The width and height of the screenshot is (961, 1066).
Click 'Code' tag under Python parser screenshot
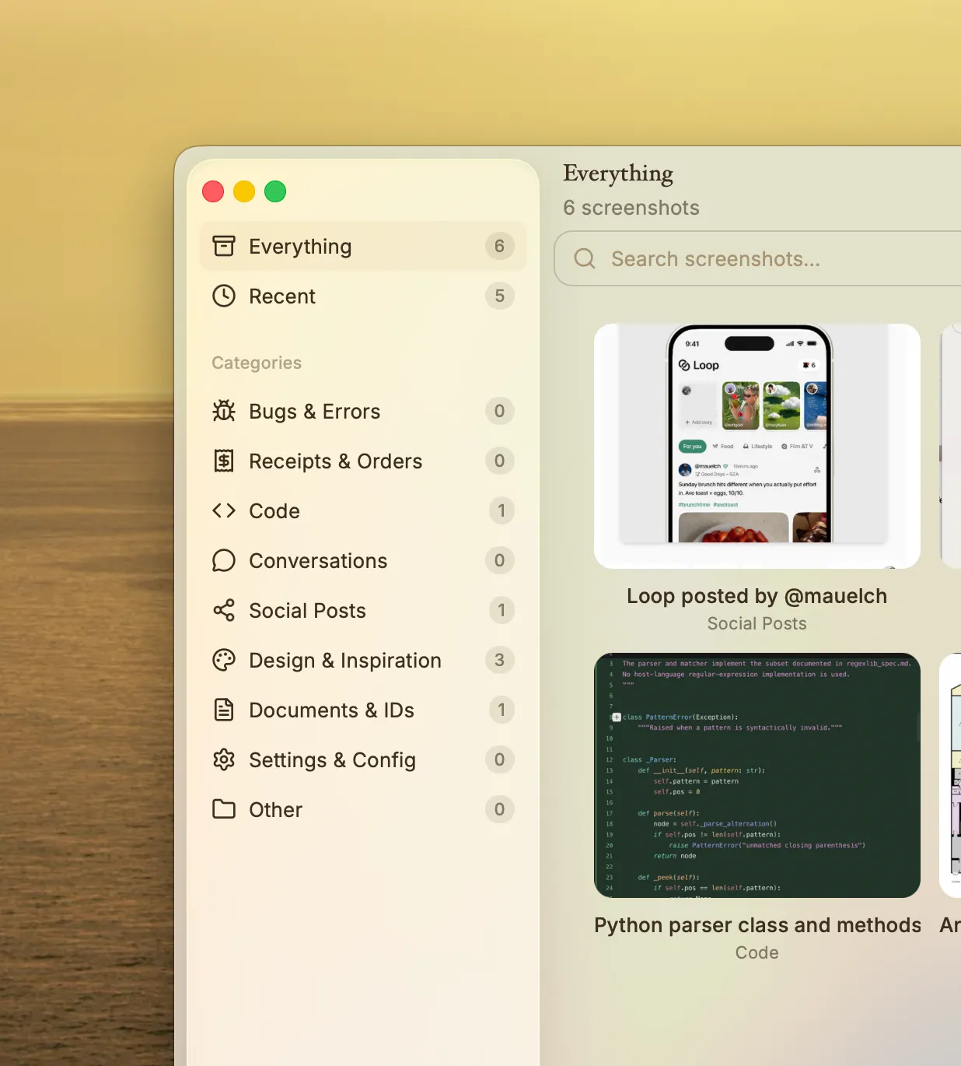(757, 952)
